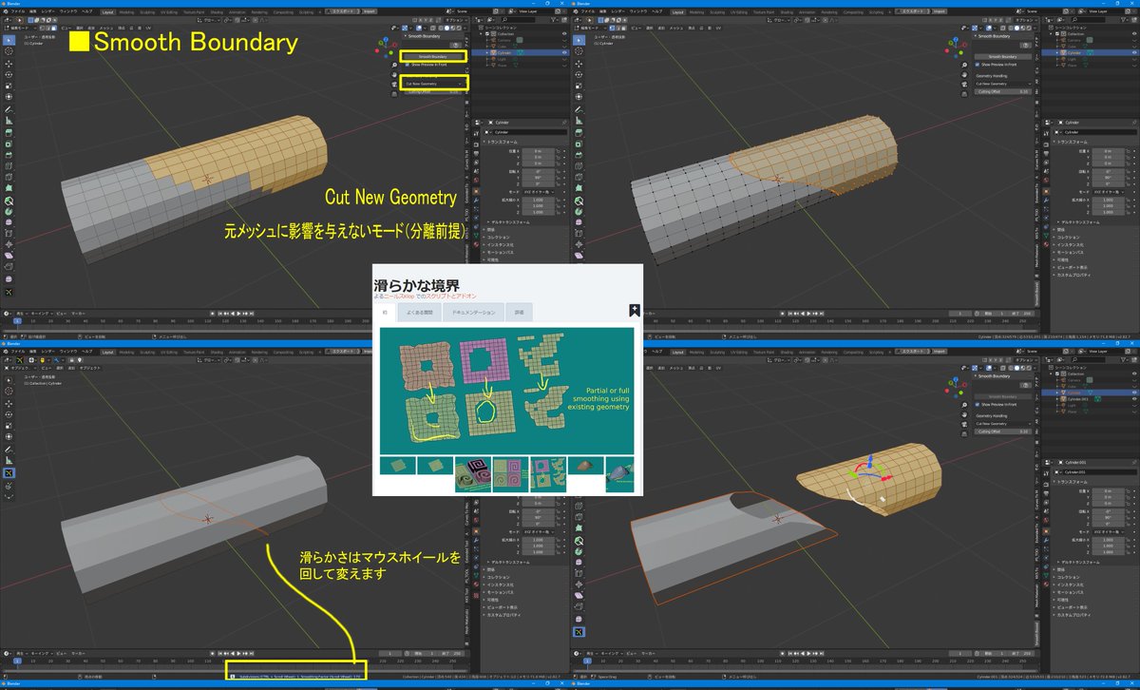Toggle Show Preview In Front in bottom-right window

point(978,405)
